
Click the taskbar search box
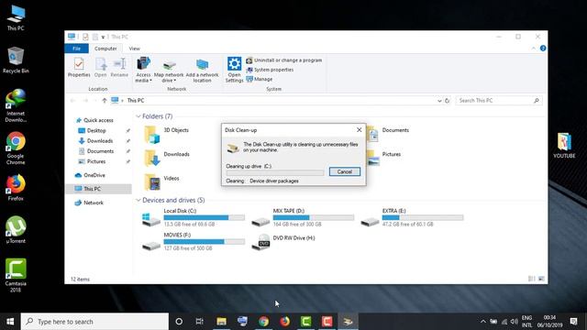point(94,322)
